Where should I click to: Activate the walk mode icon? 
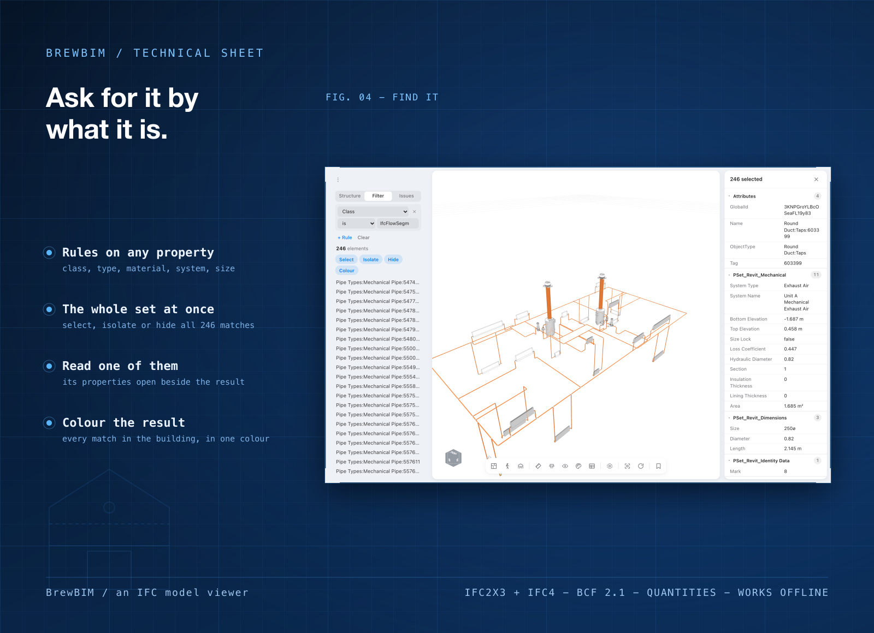click(x=507, y=466)
